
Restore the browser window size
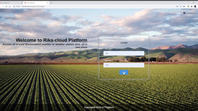193,3
